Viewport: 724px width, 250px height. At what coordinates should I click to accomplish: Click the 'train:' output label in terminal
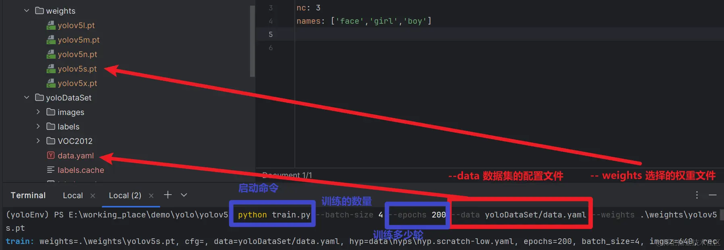pos(20,241)
